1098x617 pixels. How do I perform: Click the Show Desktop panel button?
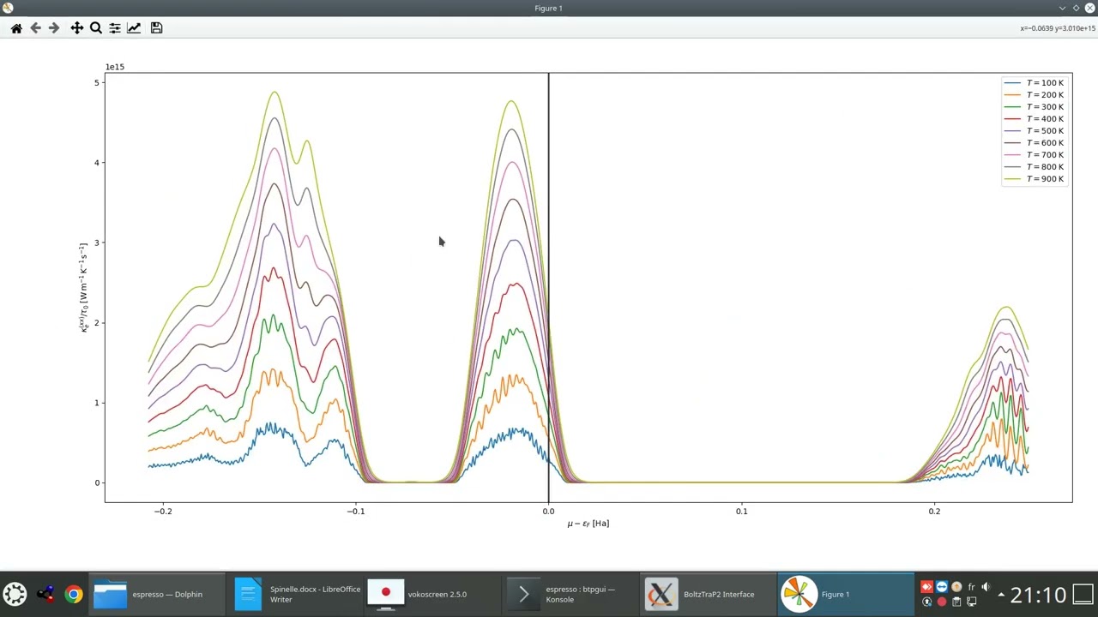(1083, 594)
